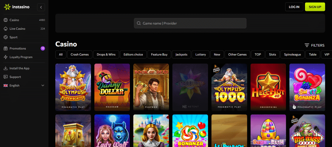Click the Support chat icon
The height and width of the screenshot is (147, 332).
tap(6, 77)
